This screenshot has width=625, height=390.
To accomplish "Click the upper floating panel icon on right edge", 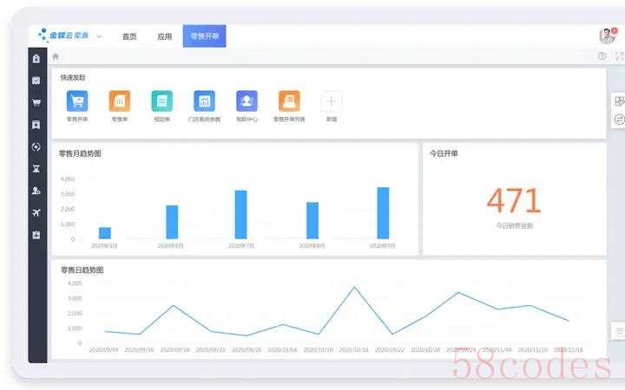I will point(619,101).
